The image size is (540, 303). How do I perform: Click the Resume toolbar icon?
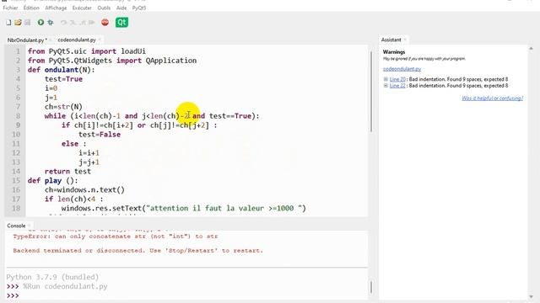point(91,23)
